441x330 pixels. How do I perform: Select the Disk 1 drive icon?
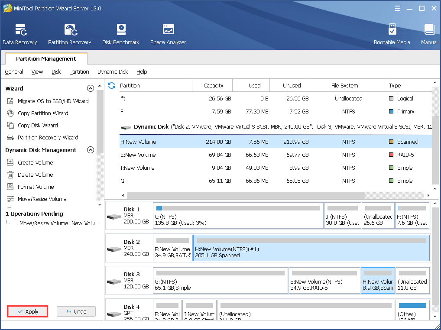pos(114,217)
